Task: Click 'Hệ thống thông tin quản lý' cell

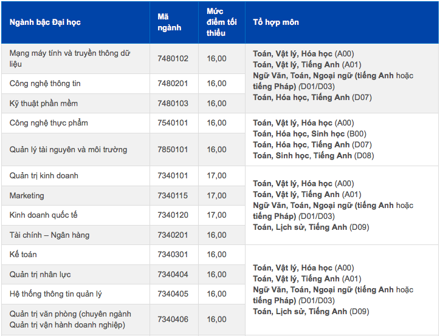Action: [x=56, y=295]
